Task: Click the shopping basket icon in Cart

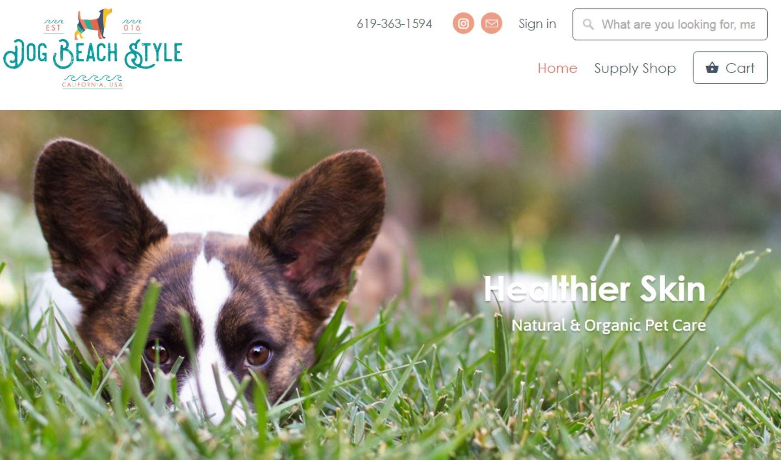Action: 712,68
